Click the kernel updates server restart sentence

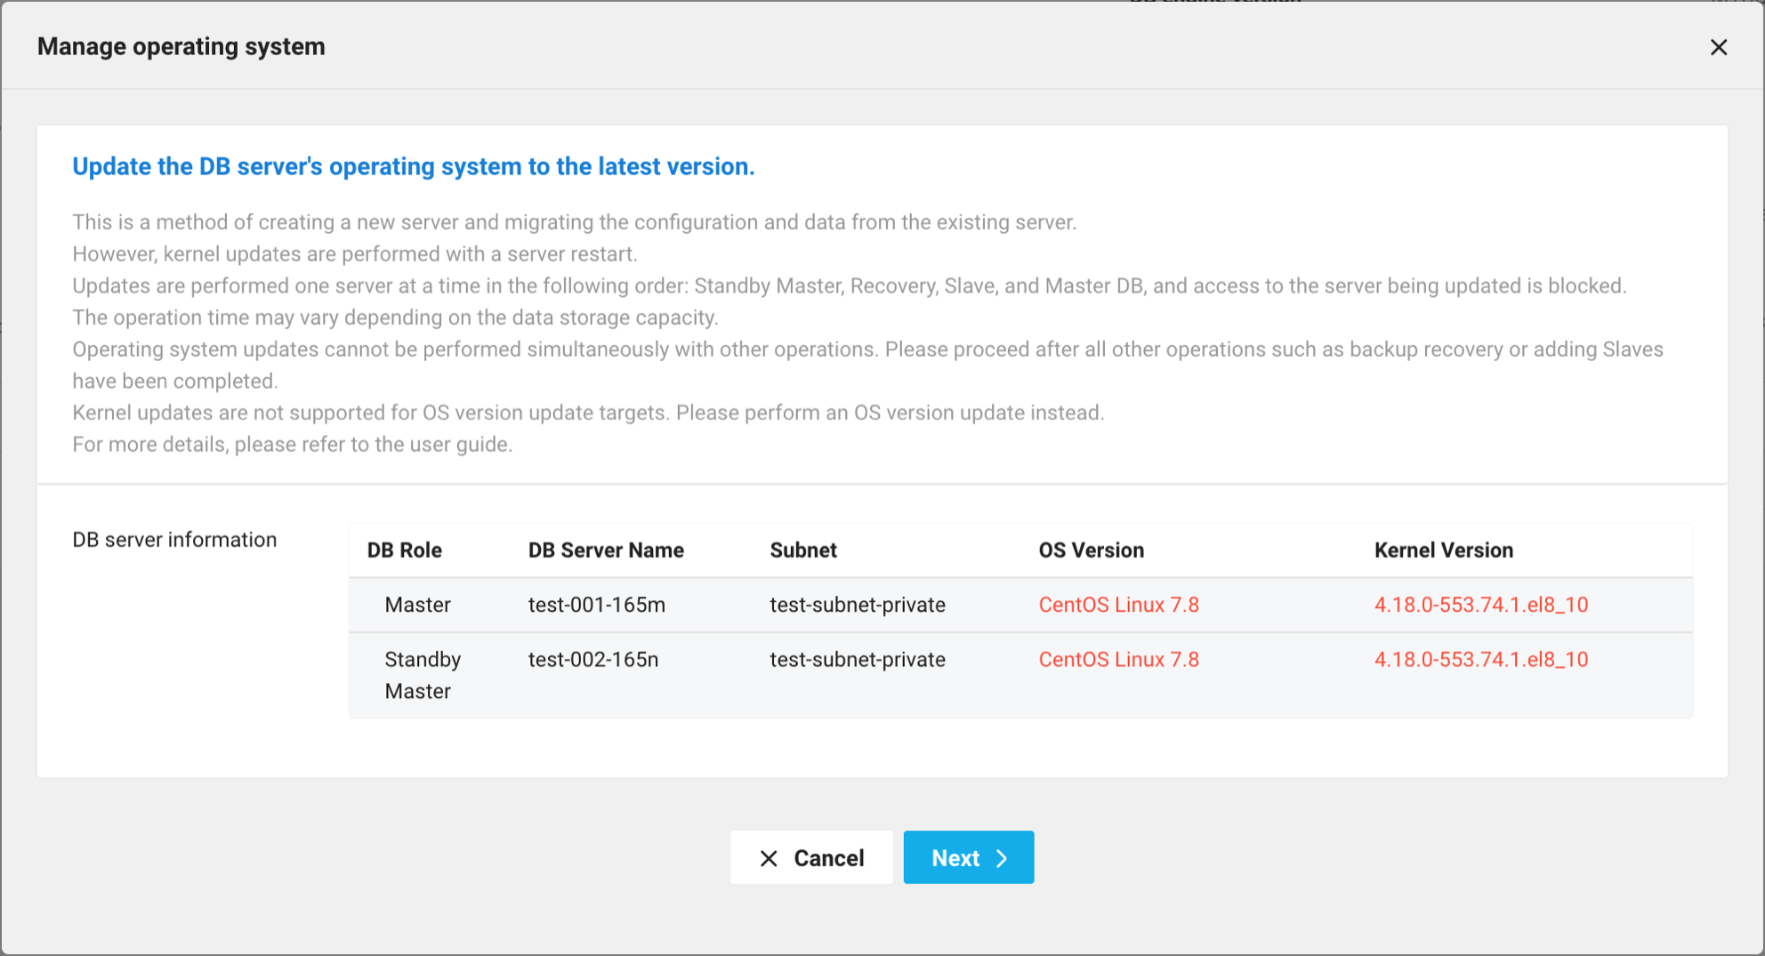click(355, 254)
